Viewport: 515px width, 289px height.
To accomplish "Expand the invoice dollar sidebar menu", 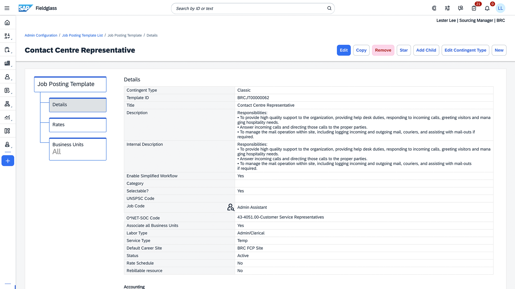I will point(7,90).
